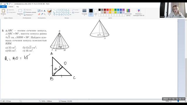
Task: Open Edit with Paint 3D
Action: point(139,12)
